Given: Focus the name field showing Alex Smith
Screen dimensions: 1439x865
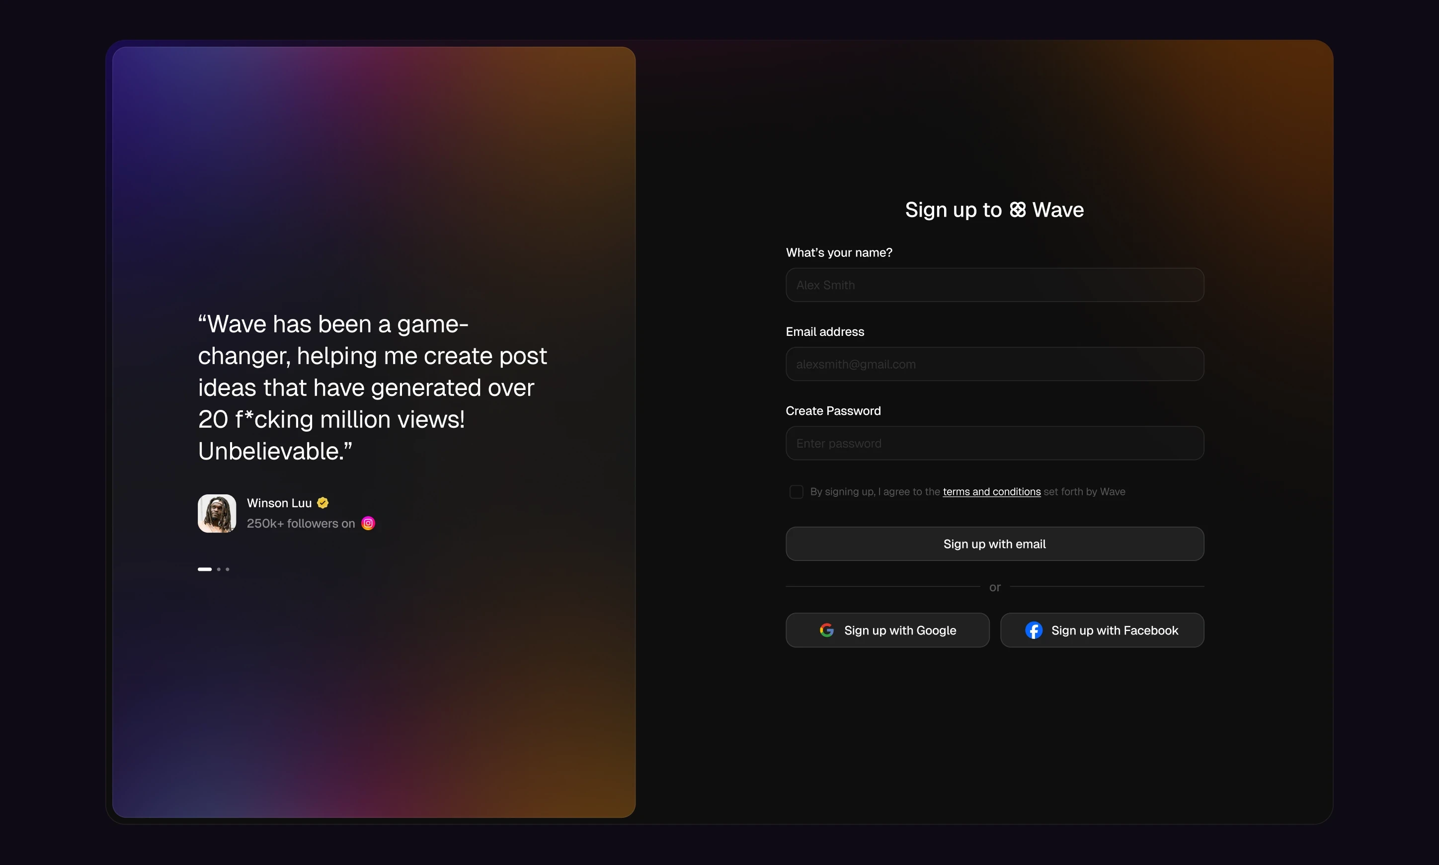Looking at the screenshot, I should pos(994,285).
